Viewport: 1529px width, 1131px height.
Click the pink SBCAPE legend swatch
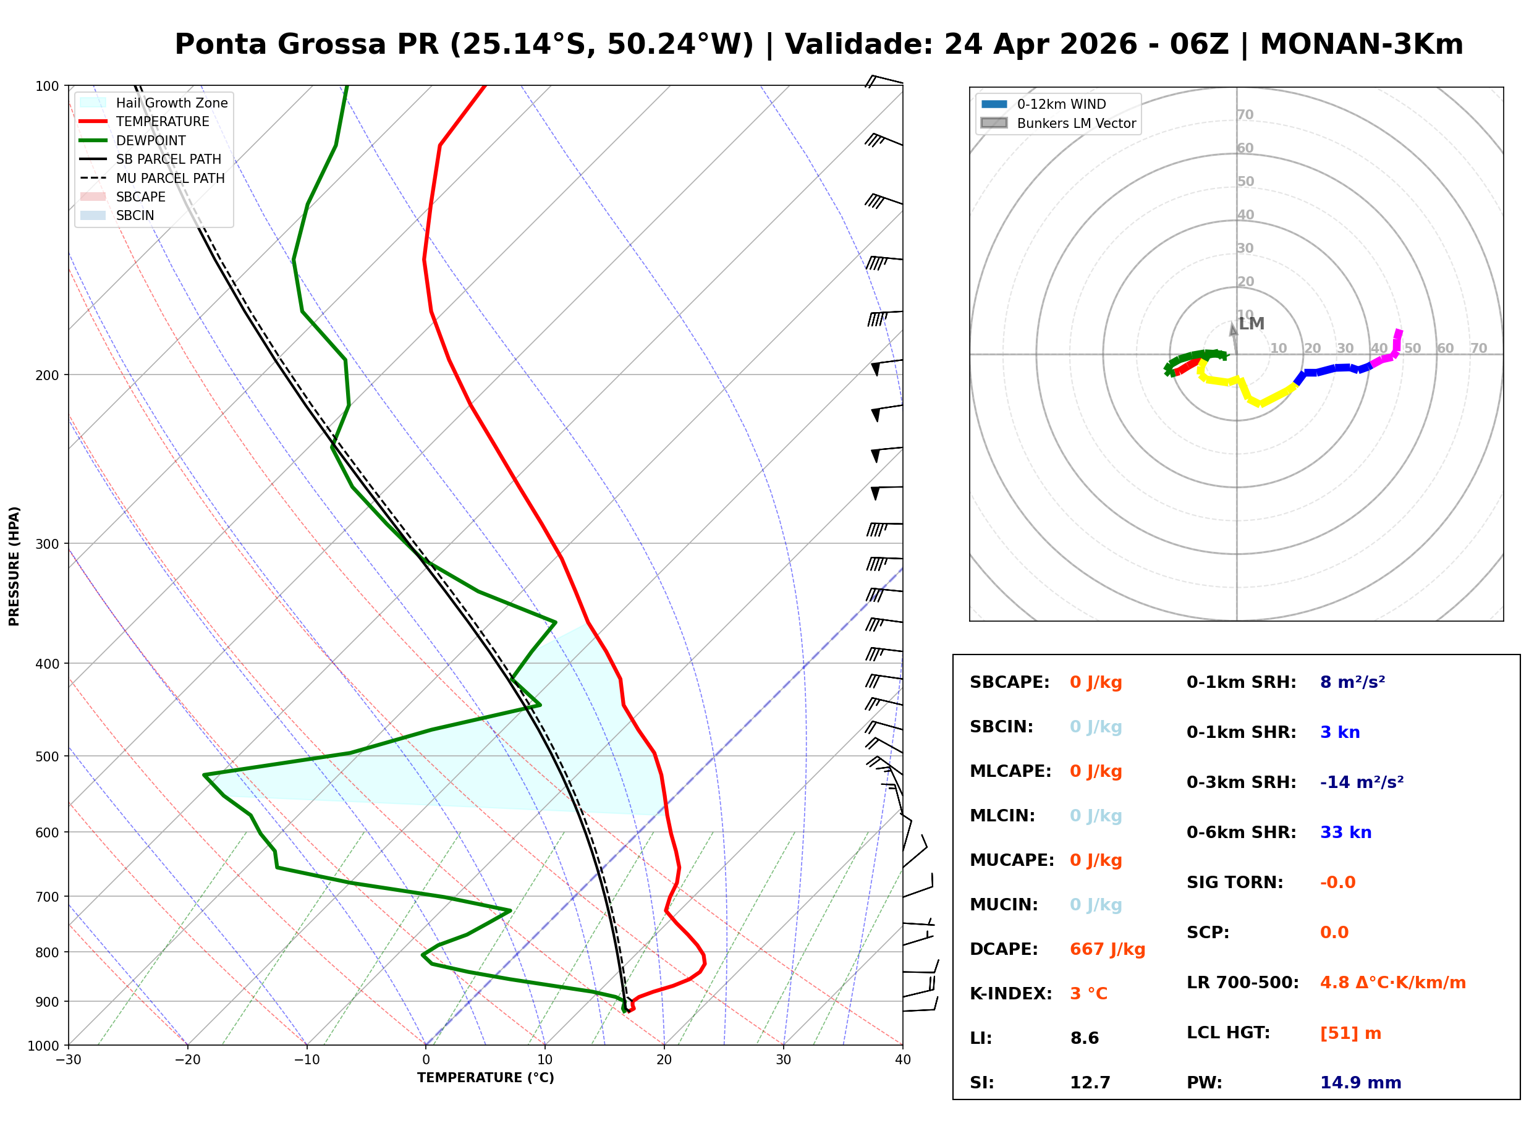point(93,197)
